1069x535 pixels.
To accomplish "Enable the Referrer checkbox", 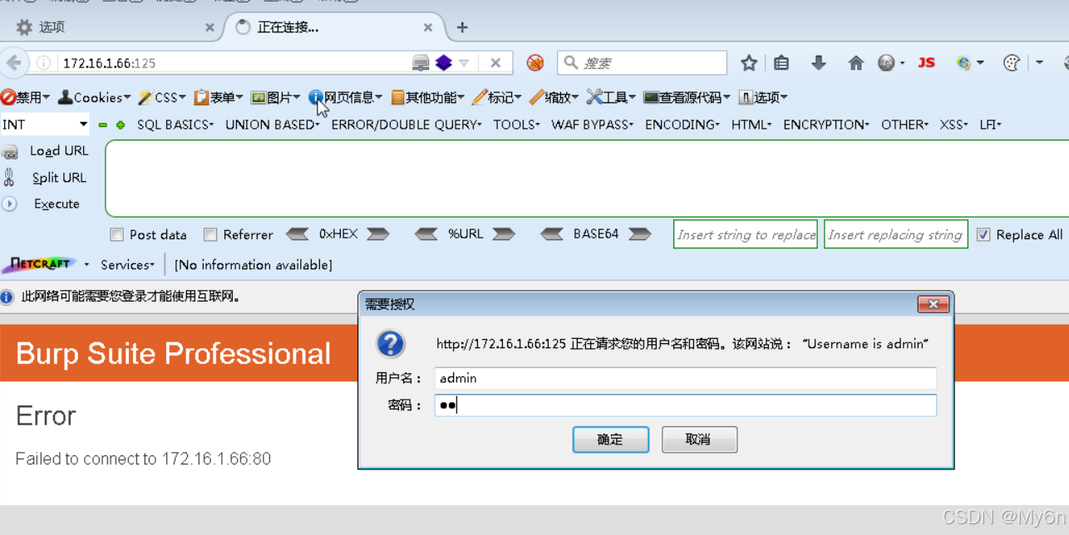I will (x=210, y=235).
